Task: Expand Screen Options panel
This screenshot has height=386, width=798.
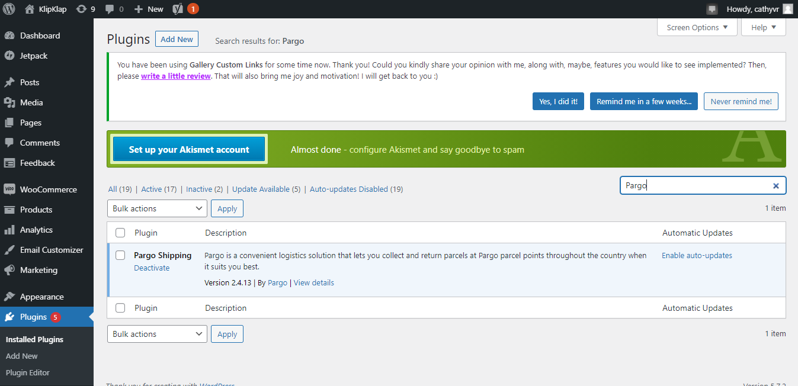Action: pyautogui.click(x=697, y=27)
